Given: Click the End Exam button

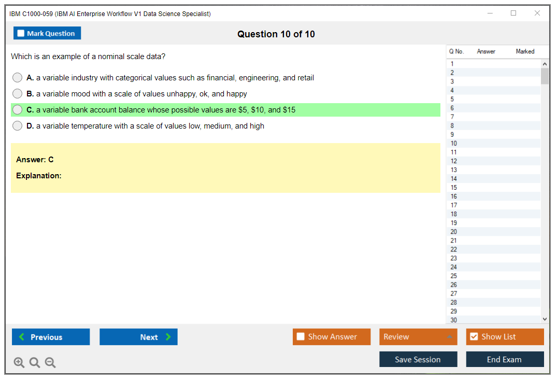Looking at the screenshot, I should coord(505,359).
